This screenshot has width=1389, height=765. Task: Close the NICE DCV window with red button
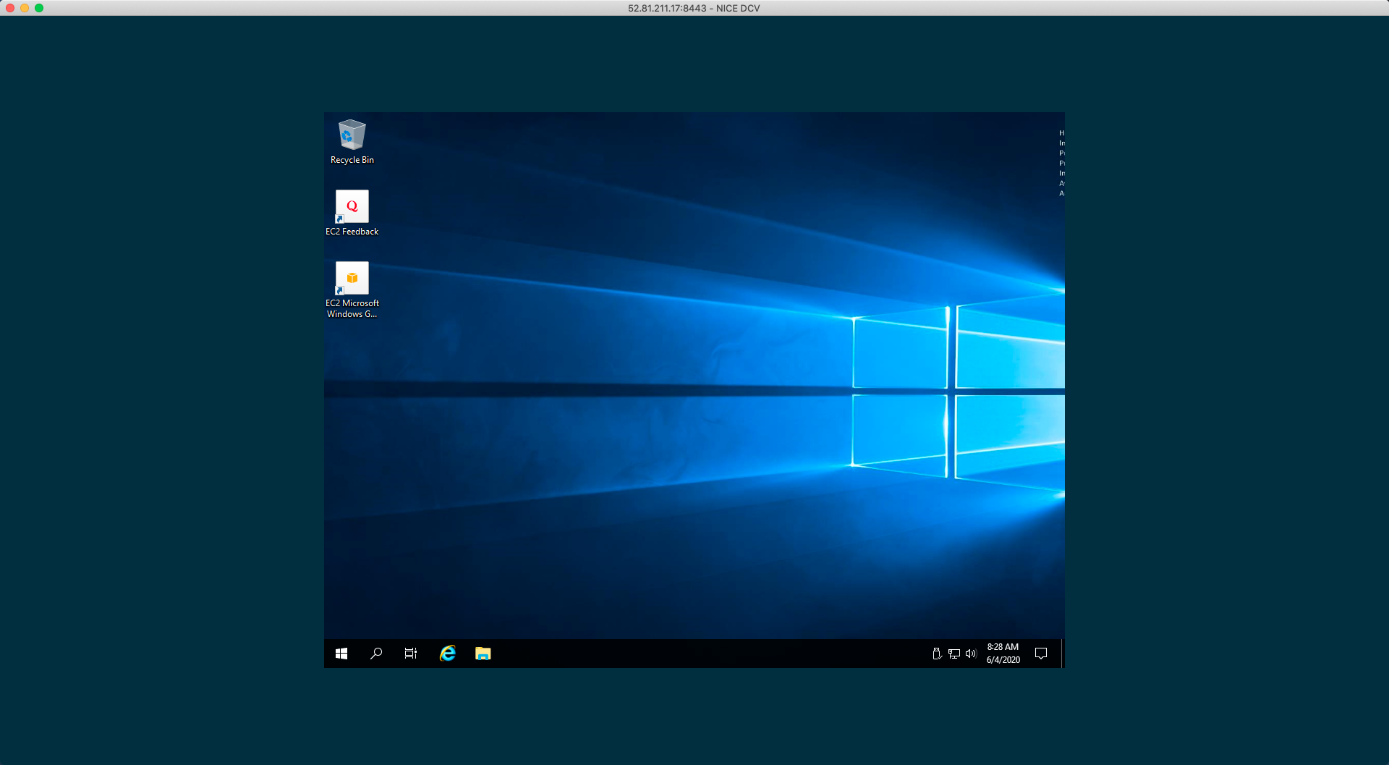(x=10, y=8)
